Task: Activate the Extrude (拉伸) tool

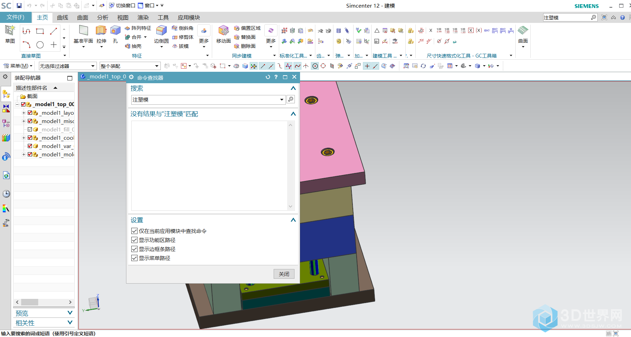Action: tap(101, 34)
